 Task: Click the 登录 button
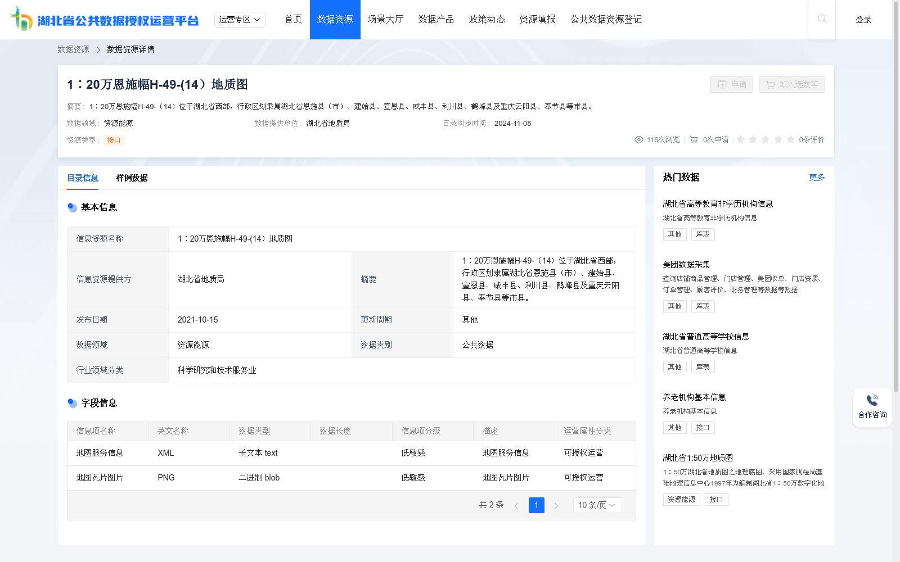click(863, 20)
